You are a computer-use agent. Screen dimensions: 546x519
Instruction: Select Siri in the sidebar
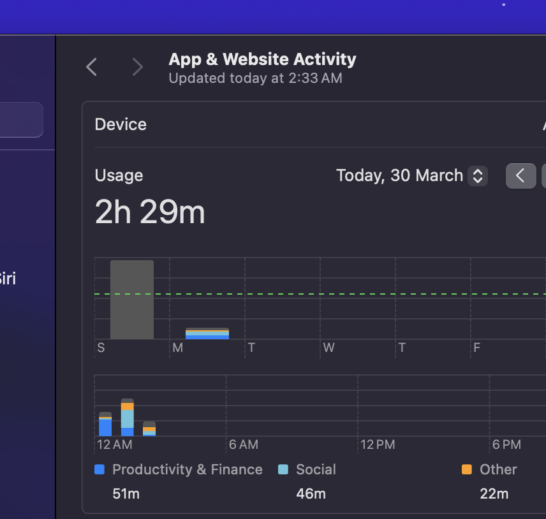pyautogui.click(x=8, y=279)
